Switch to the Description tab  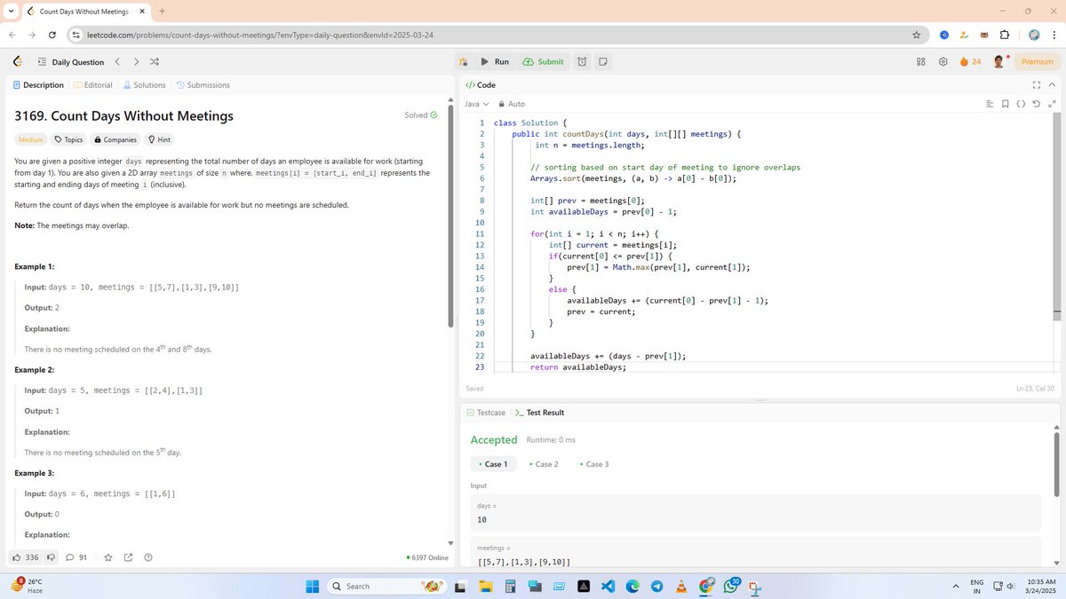[x=38, y=85]
